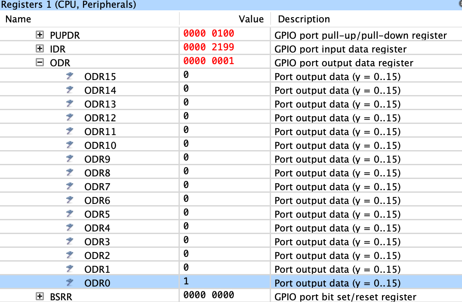Click the bitfield icon beside ODR7
This screenshot has height=302, width=462.
(70, 186)
